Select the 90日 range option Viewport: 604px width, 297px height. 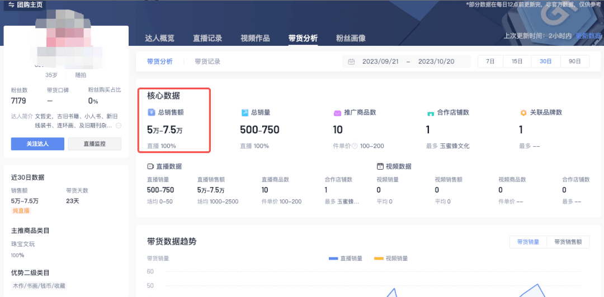[575, 61]
